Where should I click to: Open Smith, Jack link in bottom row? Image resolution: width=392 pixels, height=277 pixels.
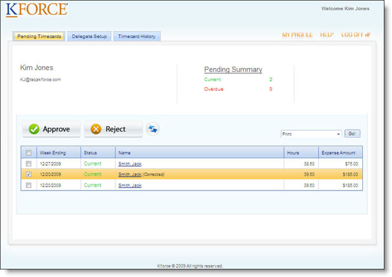[x=130, y=186]
